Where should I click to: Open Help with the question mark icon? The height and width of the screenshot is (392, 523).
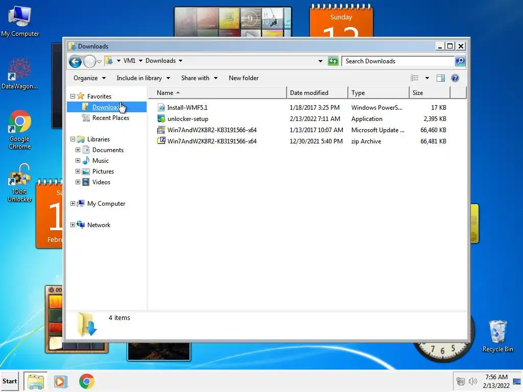click(455, 78)
